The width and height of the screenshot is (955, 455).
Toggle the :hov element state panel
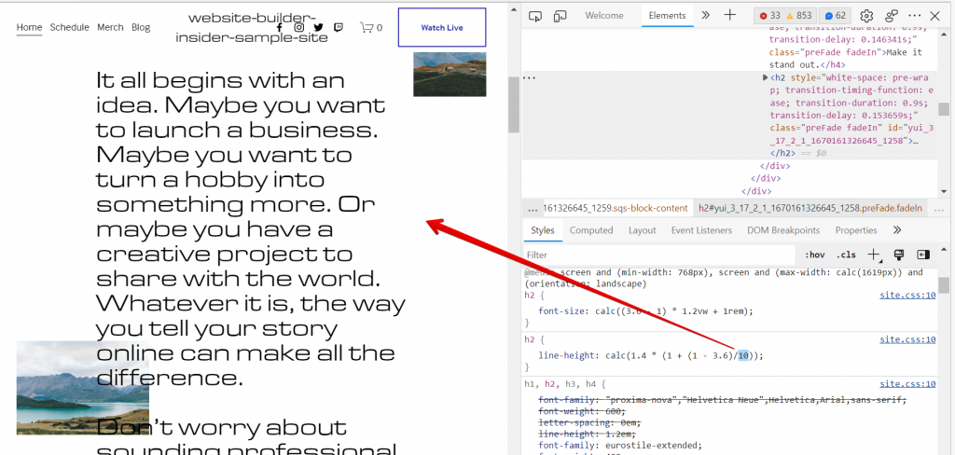(814, 255)
